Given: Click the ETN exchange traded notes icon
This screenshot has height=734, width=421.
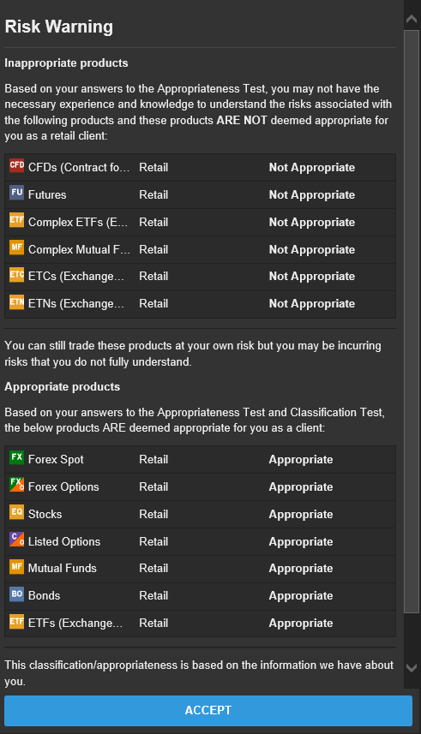Looking at the screenshot, I should pyautogui.click(x=17, y=301).
